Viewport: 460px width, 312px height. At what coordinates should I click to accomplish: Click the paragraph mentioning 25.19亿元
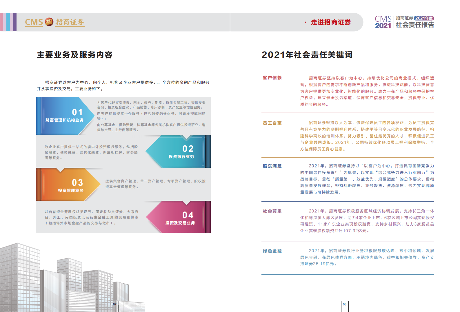click(x=367, y=257)
